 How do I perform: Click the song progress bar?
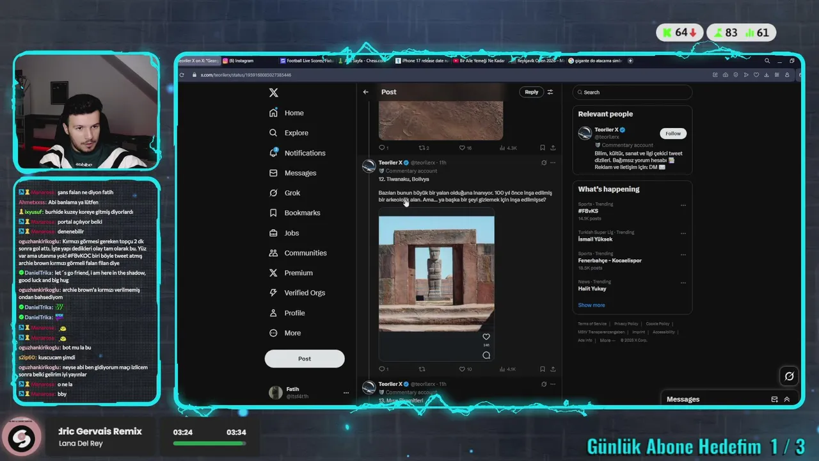tap(209, 443)
